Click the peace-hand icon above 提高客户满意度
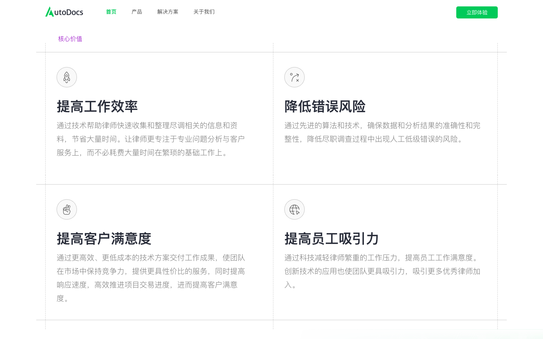543x339 pixels. (x=67, y=209)
